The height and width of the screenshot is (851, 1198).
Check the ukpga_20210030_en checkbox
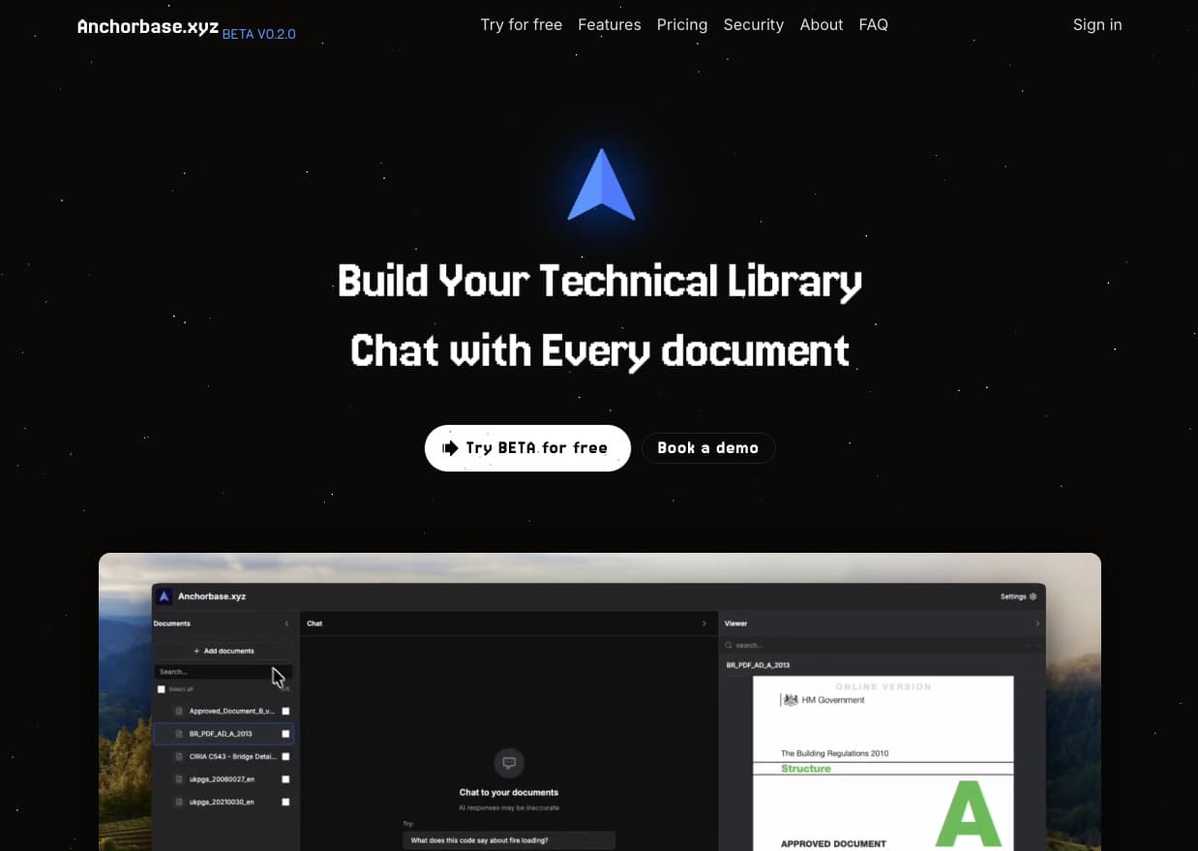[285, 802]
